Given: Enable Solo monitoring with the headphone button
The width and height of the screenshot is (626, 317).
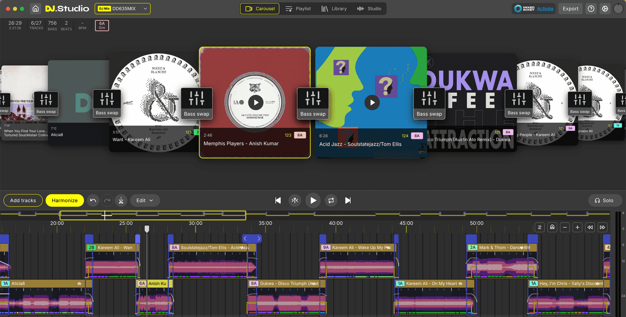Looking at the screenshot, I should (605, 200).
